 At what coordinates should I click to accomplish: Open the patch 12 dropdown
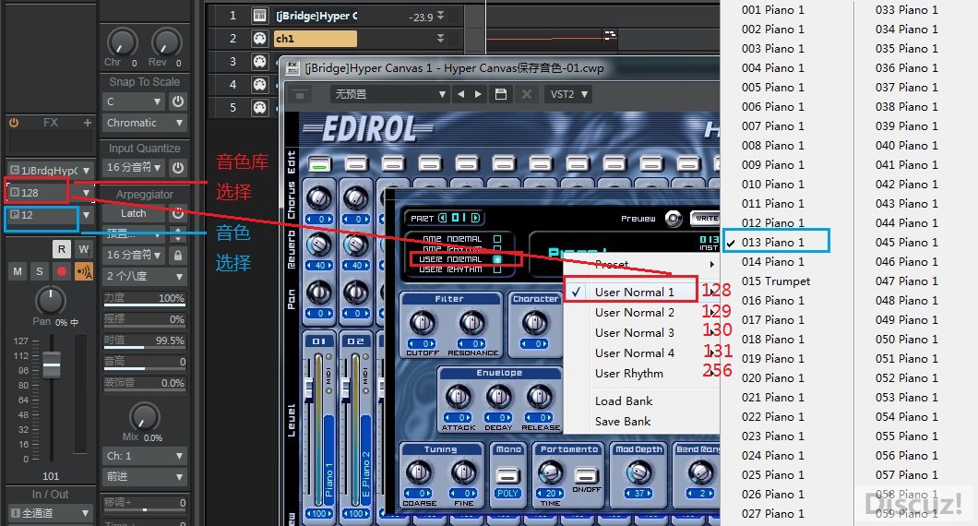click(x=50, y=215)
